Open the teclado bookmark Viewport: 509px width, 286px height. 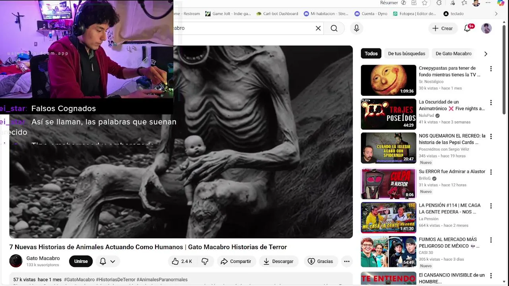[454, 14]
